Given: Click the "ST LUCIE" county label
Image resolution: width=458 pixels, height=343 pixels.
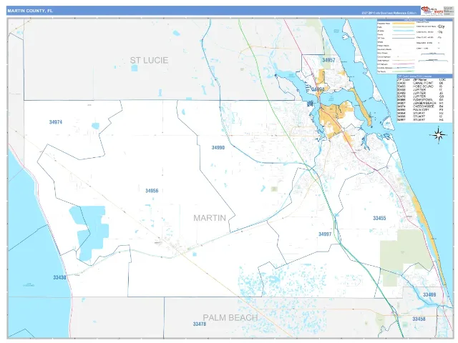Looking at the screenshot, I should pyautogui.click(x=149, y=60).
